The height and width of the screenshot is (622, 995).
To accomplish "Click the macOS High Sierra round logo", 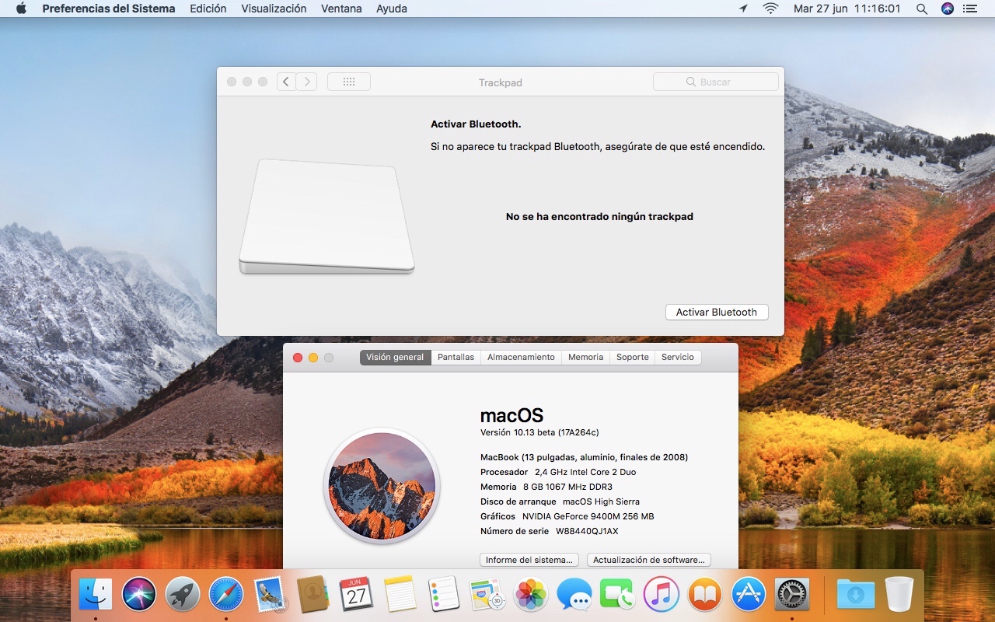I will tap(382, 486).
